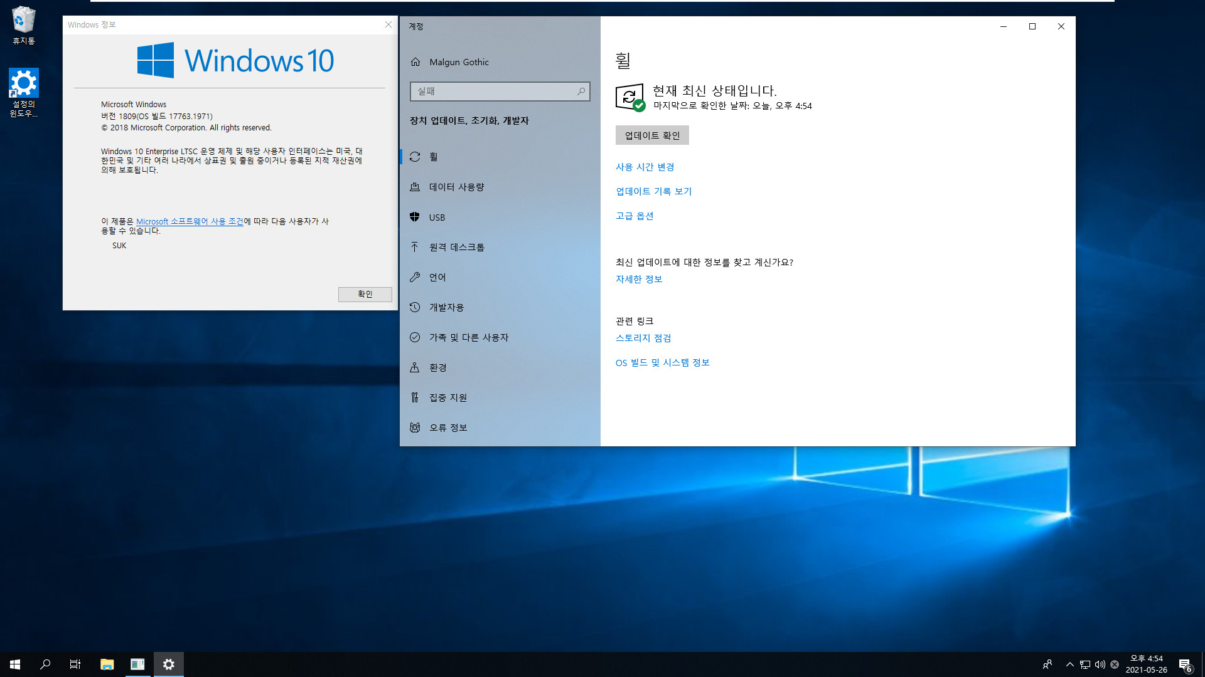The width and height of the screenshot is (1205, 677).
Task: Open 업데이트 기록 보기 link
Action: point(653,192)
